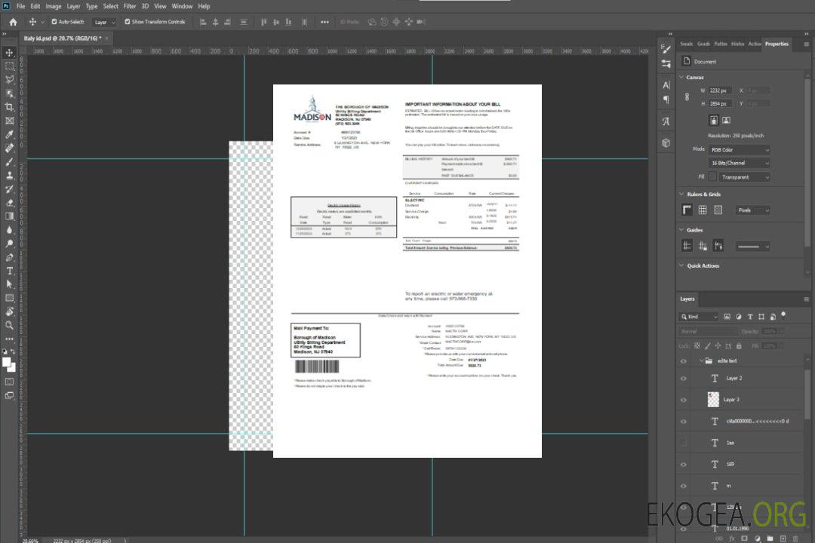Click the create new layer icon
The image size is (815, 543).
(x=783, y=538)
